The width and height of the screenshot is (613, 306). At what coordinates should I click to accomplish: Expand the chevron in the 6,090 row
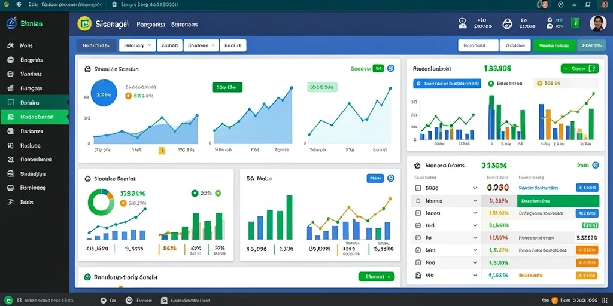pos(475,188)
